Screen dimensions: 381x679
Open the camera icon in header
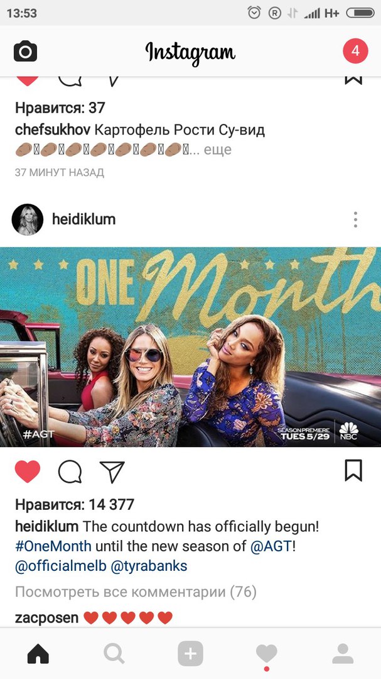pyautogui.click(x=26, y=52)
